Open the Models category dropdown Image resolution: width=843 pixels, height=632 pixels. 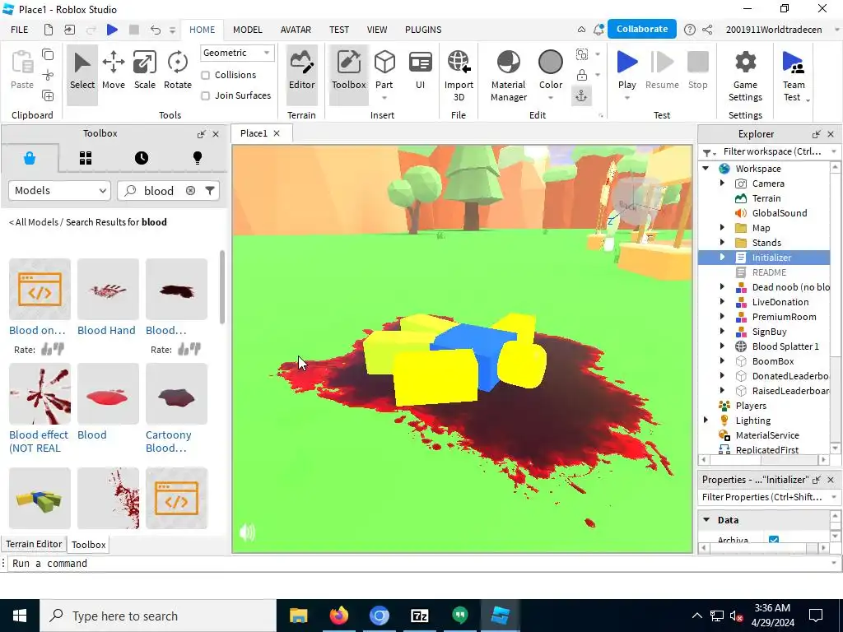pyautogui.click(x=59, y=191)
